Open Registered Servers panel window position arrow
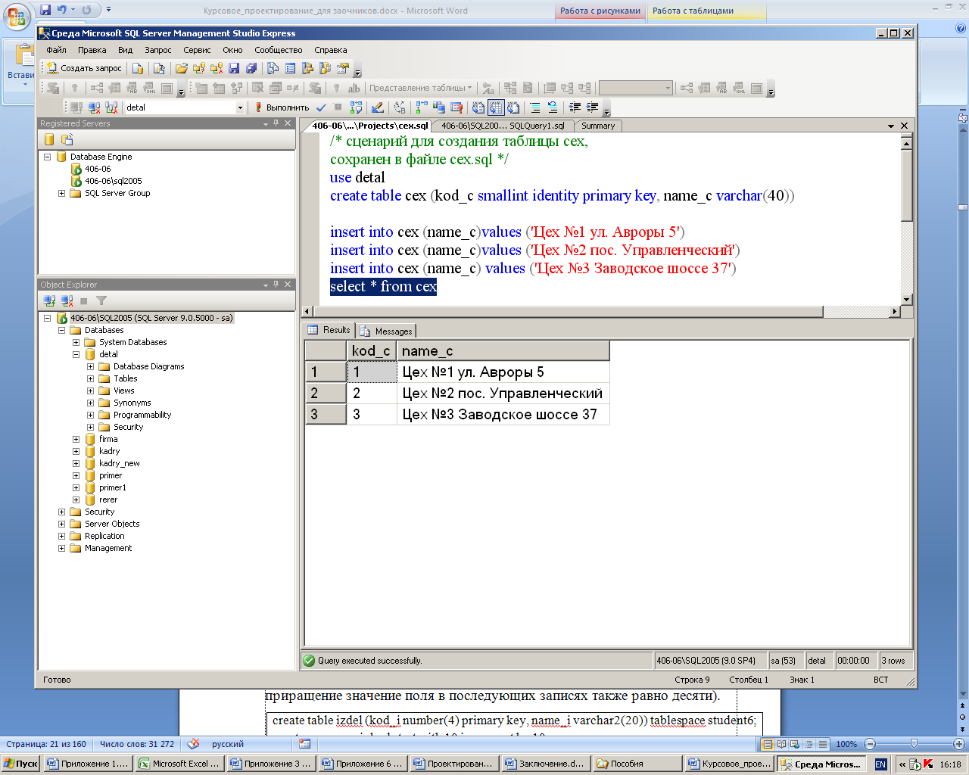Image resolution: width=969 pixels, height=775 pixels. click(266, 123)
